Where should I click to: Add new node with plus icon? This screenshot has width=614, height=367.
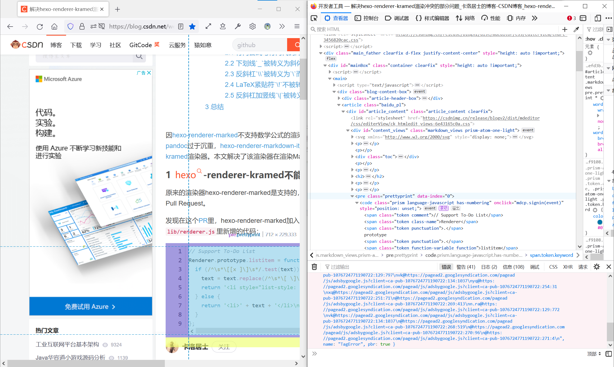click(x=565, y=29)
